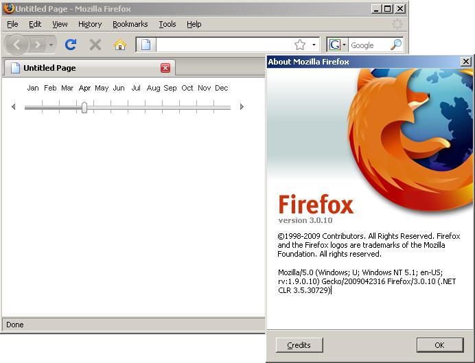
Task: Click the Firefox logo image in dialog
Action: (x=410, y=139)
